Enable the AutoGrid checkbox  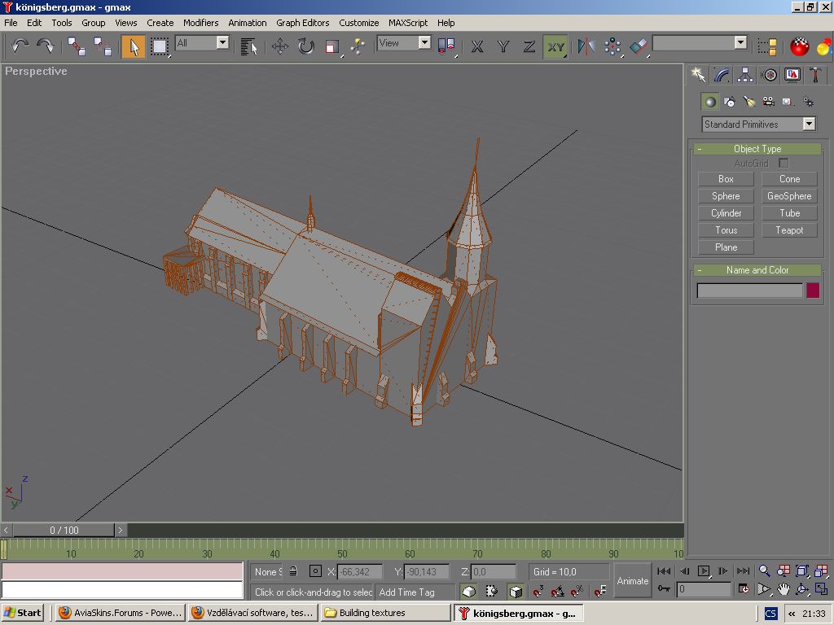coord(784,164)
